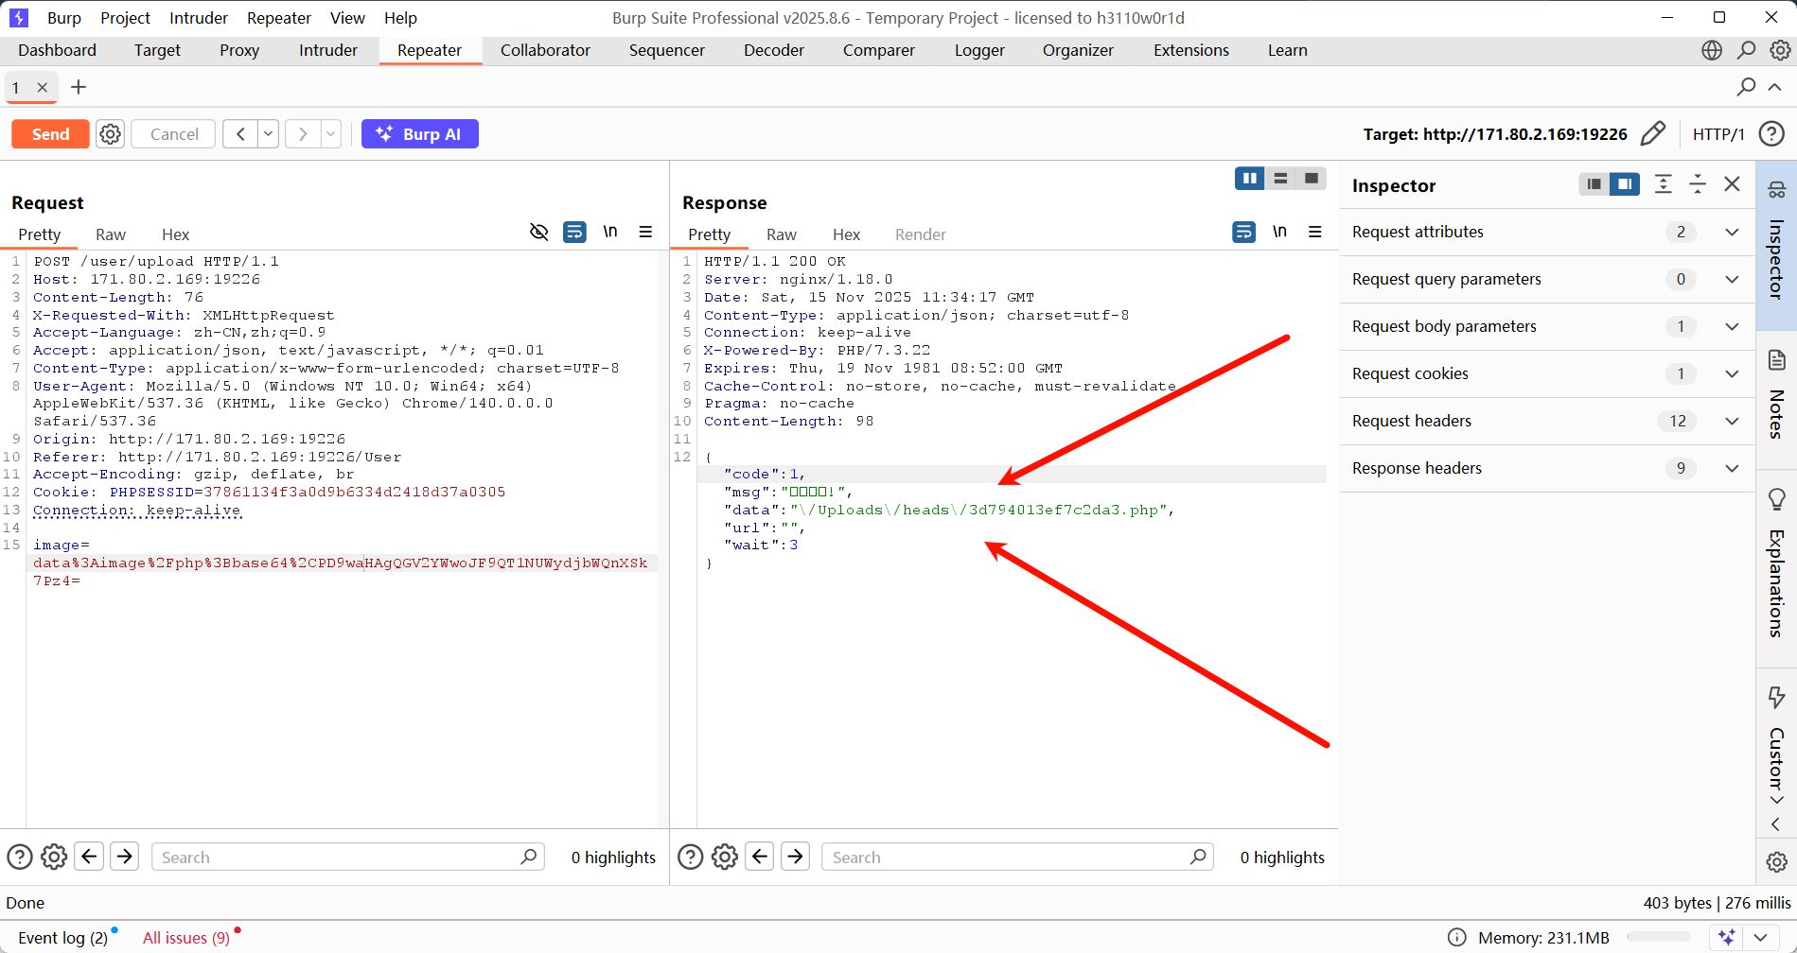Launch Burp AI assistant
The width and height of the screenshot is (1797, 953).
pyautogui.click(x=419, y=134)
